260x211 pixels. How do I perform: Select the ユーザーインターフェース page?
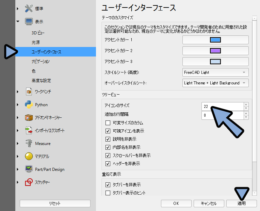[x=55, y=52]
